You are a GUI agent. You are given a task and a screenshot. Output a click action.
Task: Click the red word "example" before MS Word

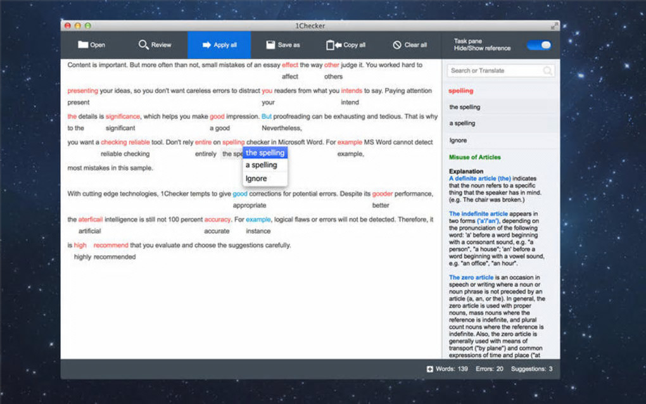tap(350, 142)
